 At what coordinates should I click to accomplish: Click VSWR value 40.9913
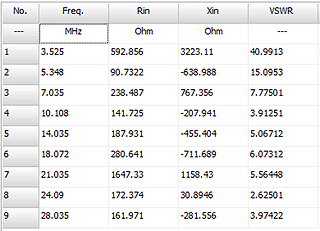[x=283, y=54]
